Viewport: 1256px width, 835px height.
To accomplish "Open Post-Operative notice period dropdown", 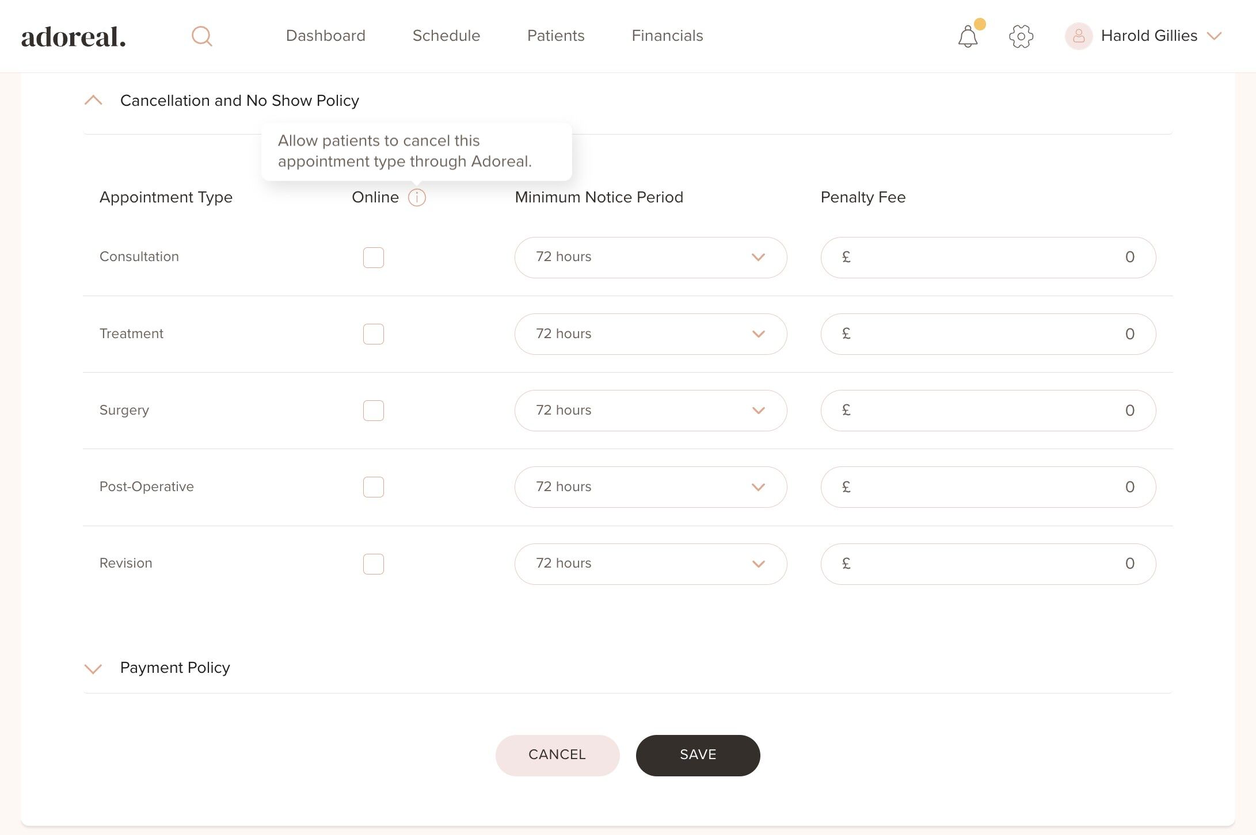I will pos(650,487).
